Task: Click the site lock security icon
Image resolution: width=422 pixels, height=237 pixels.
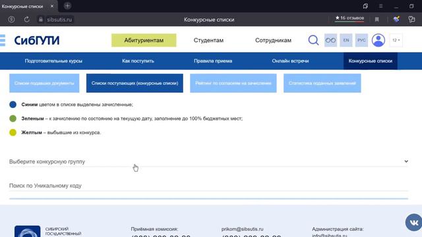Action: pos(41,19)
